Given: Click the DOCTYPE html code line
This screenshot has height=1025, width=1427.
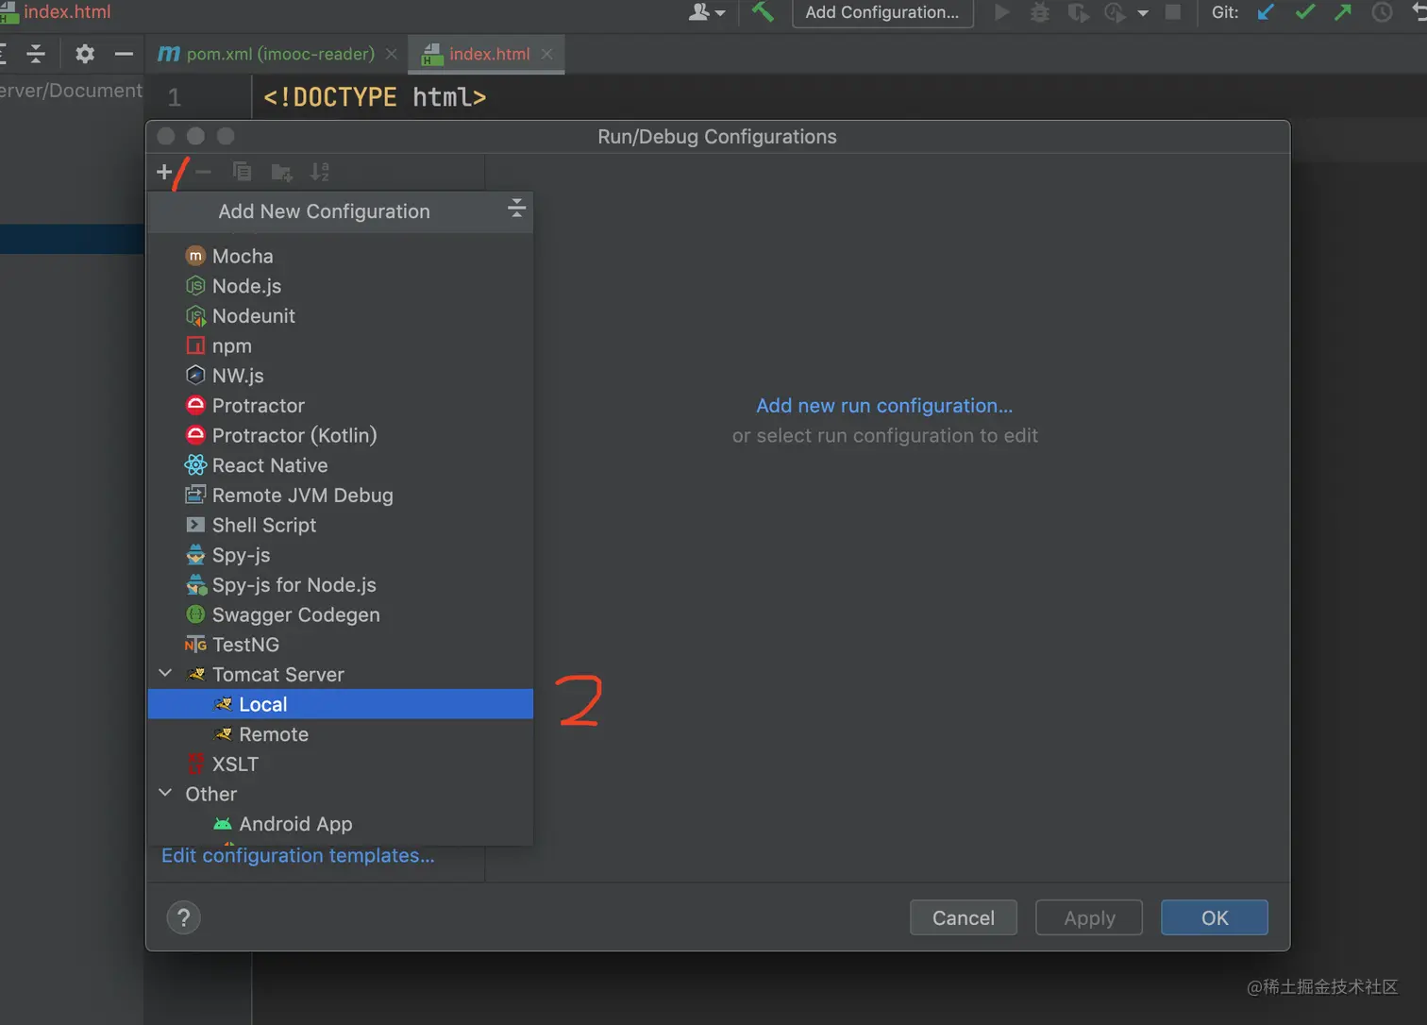Looking at the screenshot, I should coord(375,97).
